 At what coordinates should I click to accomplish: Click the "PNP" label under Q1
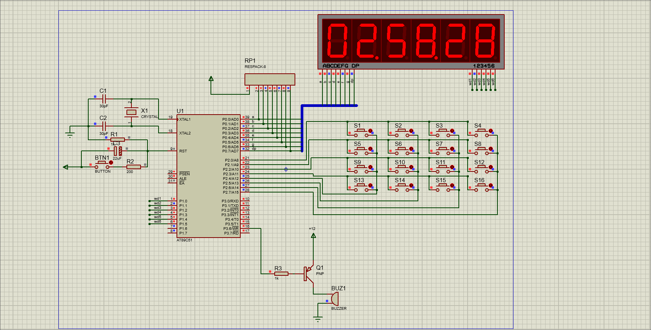[x=320, y=274]
